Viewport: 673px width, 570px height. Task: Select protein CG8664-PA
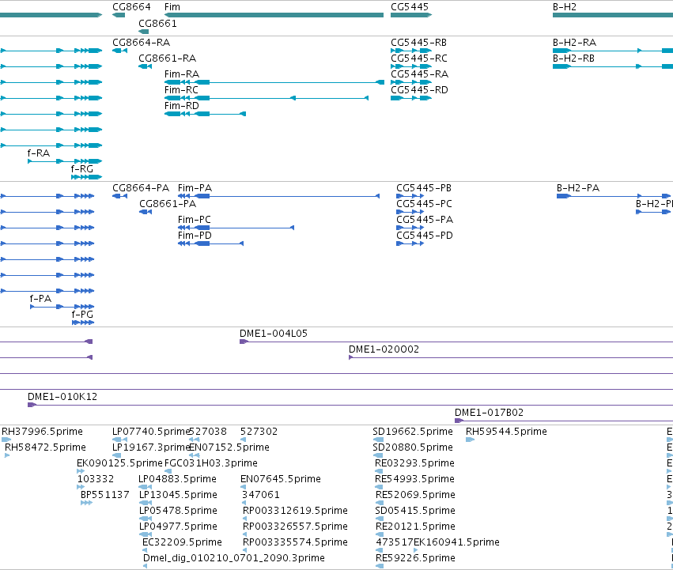pos(141,188)
